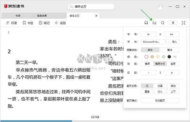Click the in-book search magnifier icon

(x=163, y=23)
